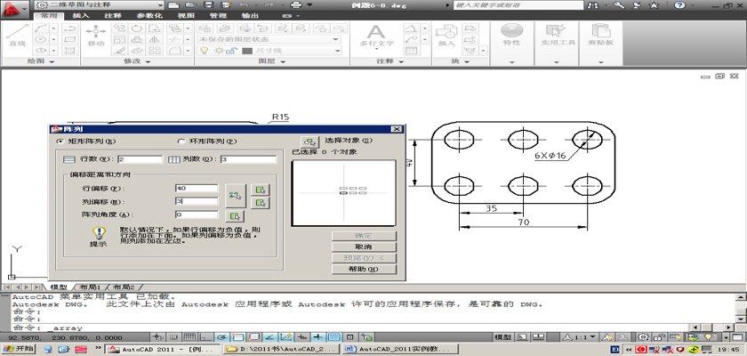
Task: Click the Rows (行数) input field
Action: tap(139, 159)
